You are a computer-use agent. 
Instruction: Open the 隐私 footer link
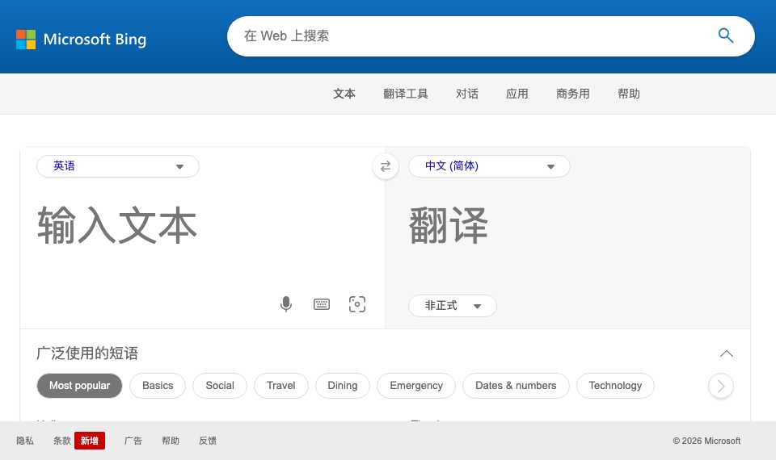(x=25, y=441)
